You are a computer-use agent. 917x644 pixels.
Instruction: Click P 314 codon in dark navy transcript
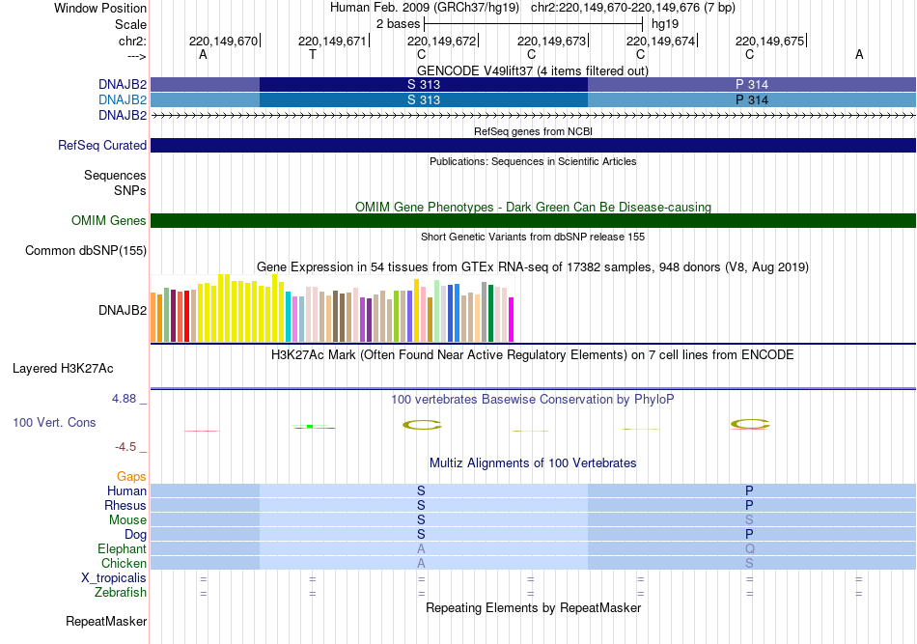point(752,84)
